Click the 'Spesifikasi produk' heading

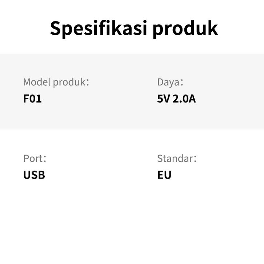(134, 28)
